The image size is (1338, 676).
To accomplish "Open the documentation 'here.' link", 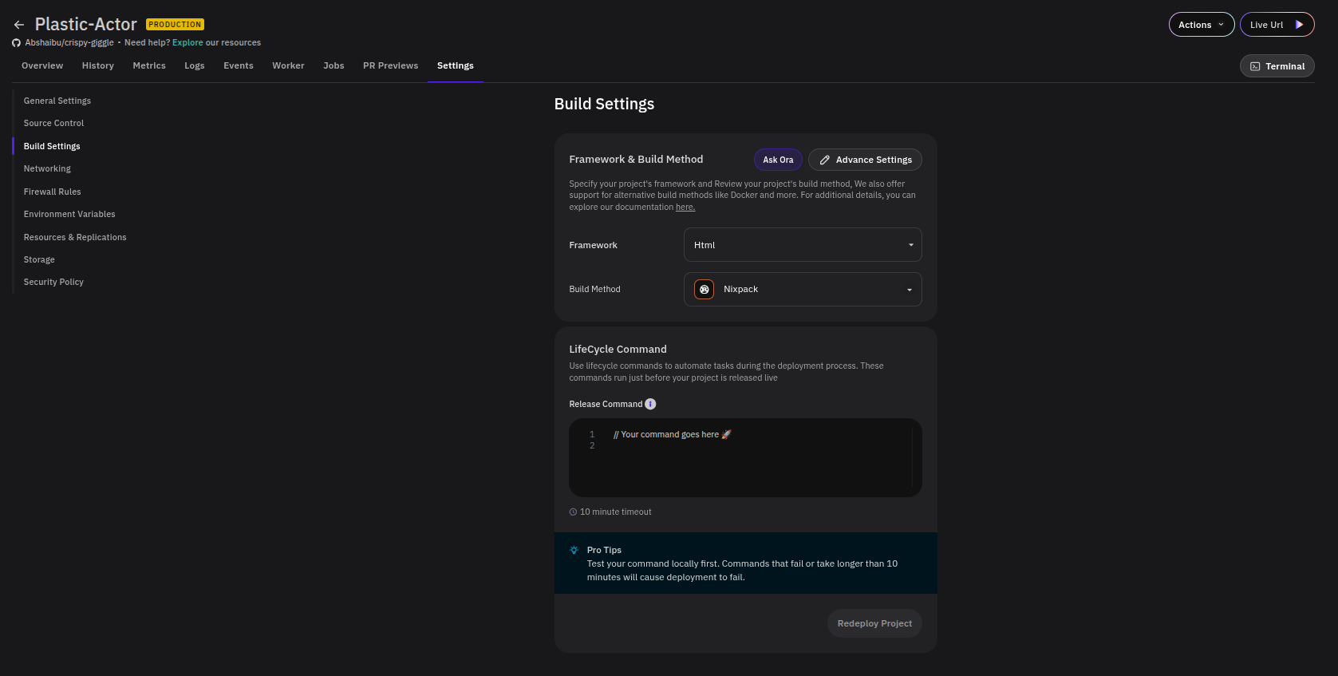I will (685, 208).
